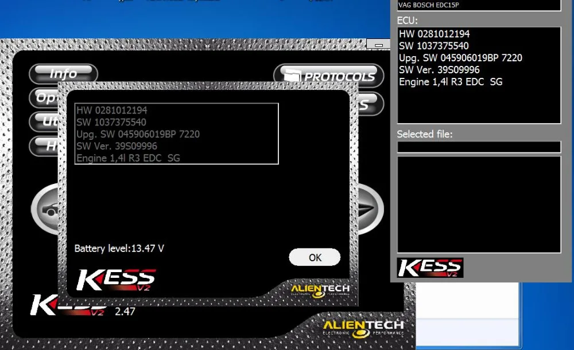Viewport: 574px width, 350px height.
Task: Click 'Upg. SW 045906019BP 7220' in dialog
Action: [138, 134]
